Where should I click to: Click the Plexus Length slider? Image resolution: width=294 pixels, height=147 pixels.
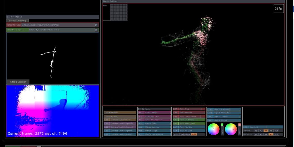154,131
